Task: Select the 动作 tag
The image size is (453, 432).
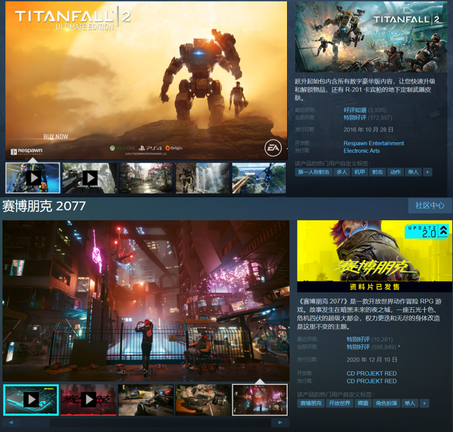Action: (395, 172)
